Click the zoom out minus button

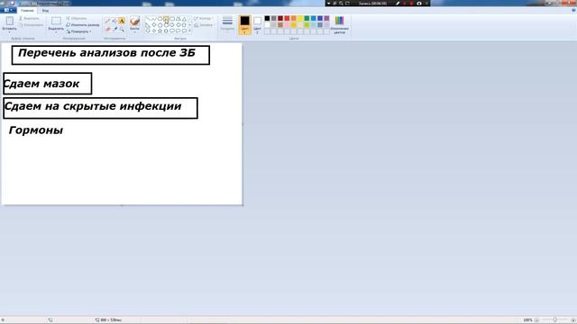coord(536,320)
